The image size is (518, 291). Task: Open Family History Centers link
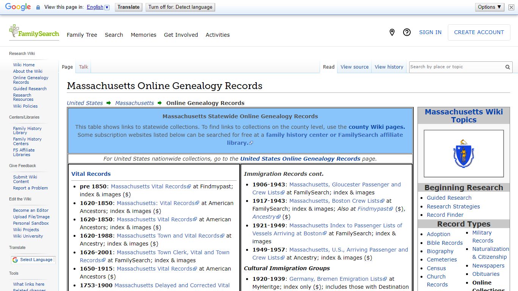click(27, 141)
